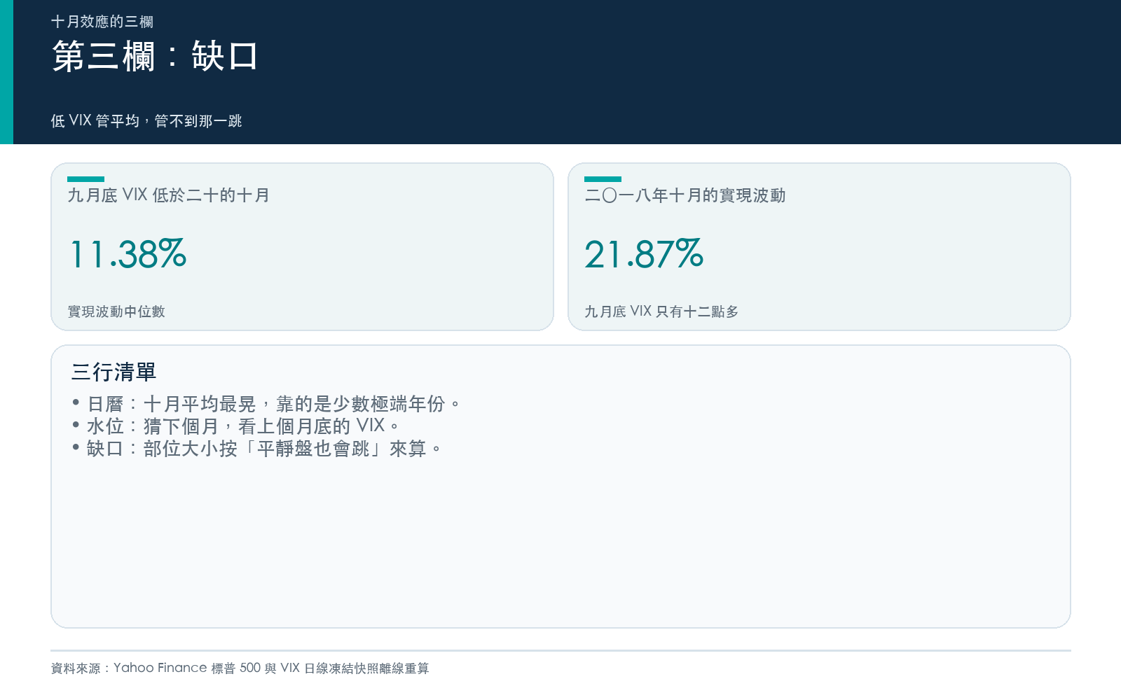1121x700 pixels.
Task: Click the 11.38% value
Action: point(128,254)
